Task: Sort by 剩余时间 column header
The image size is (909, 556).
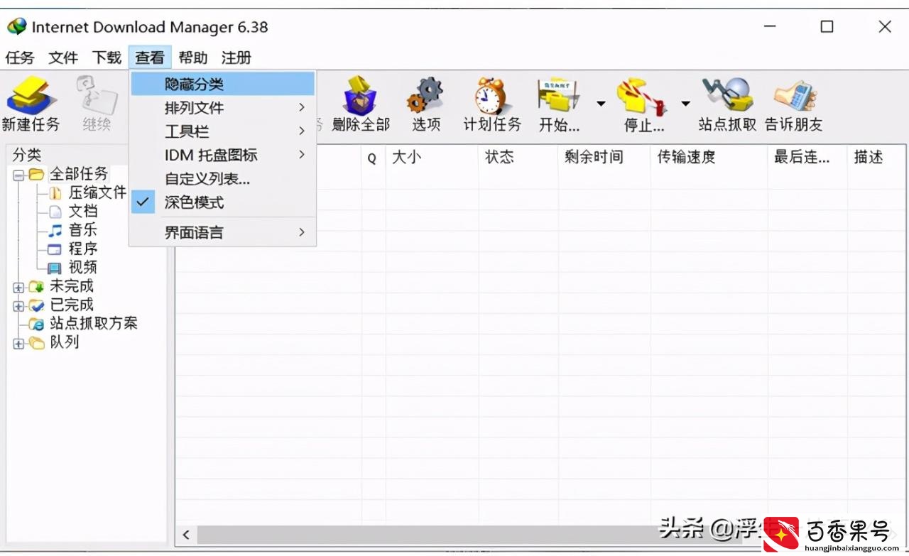Action: [604, 158]
